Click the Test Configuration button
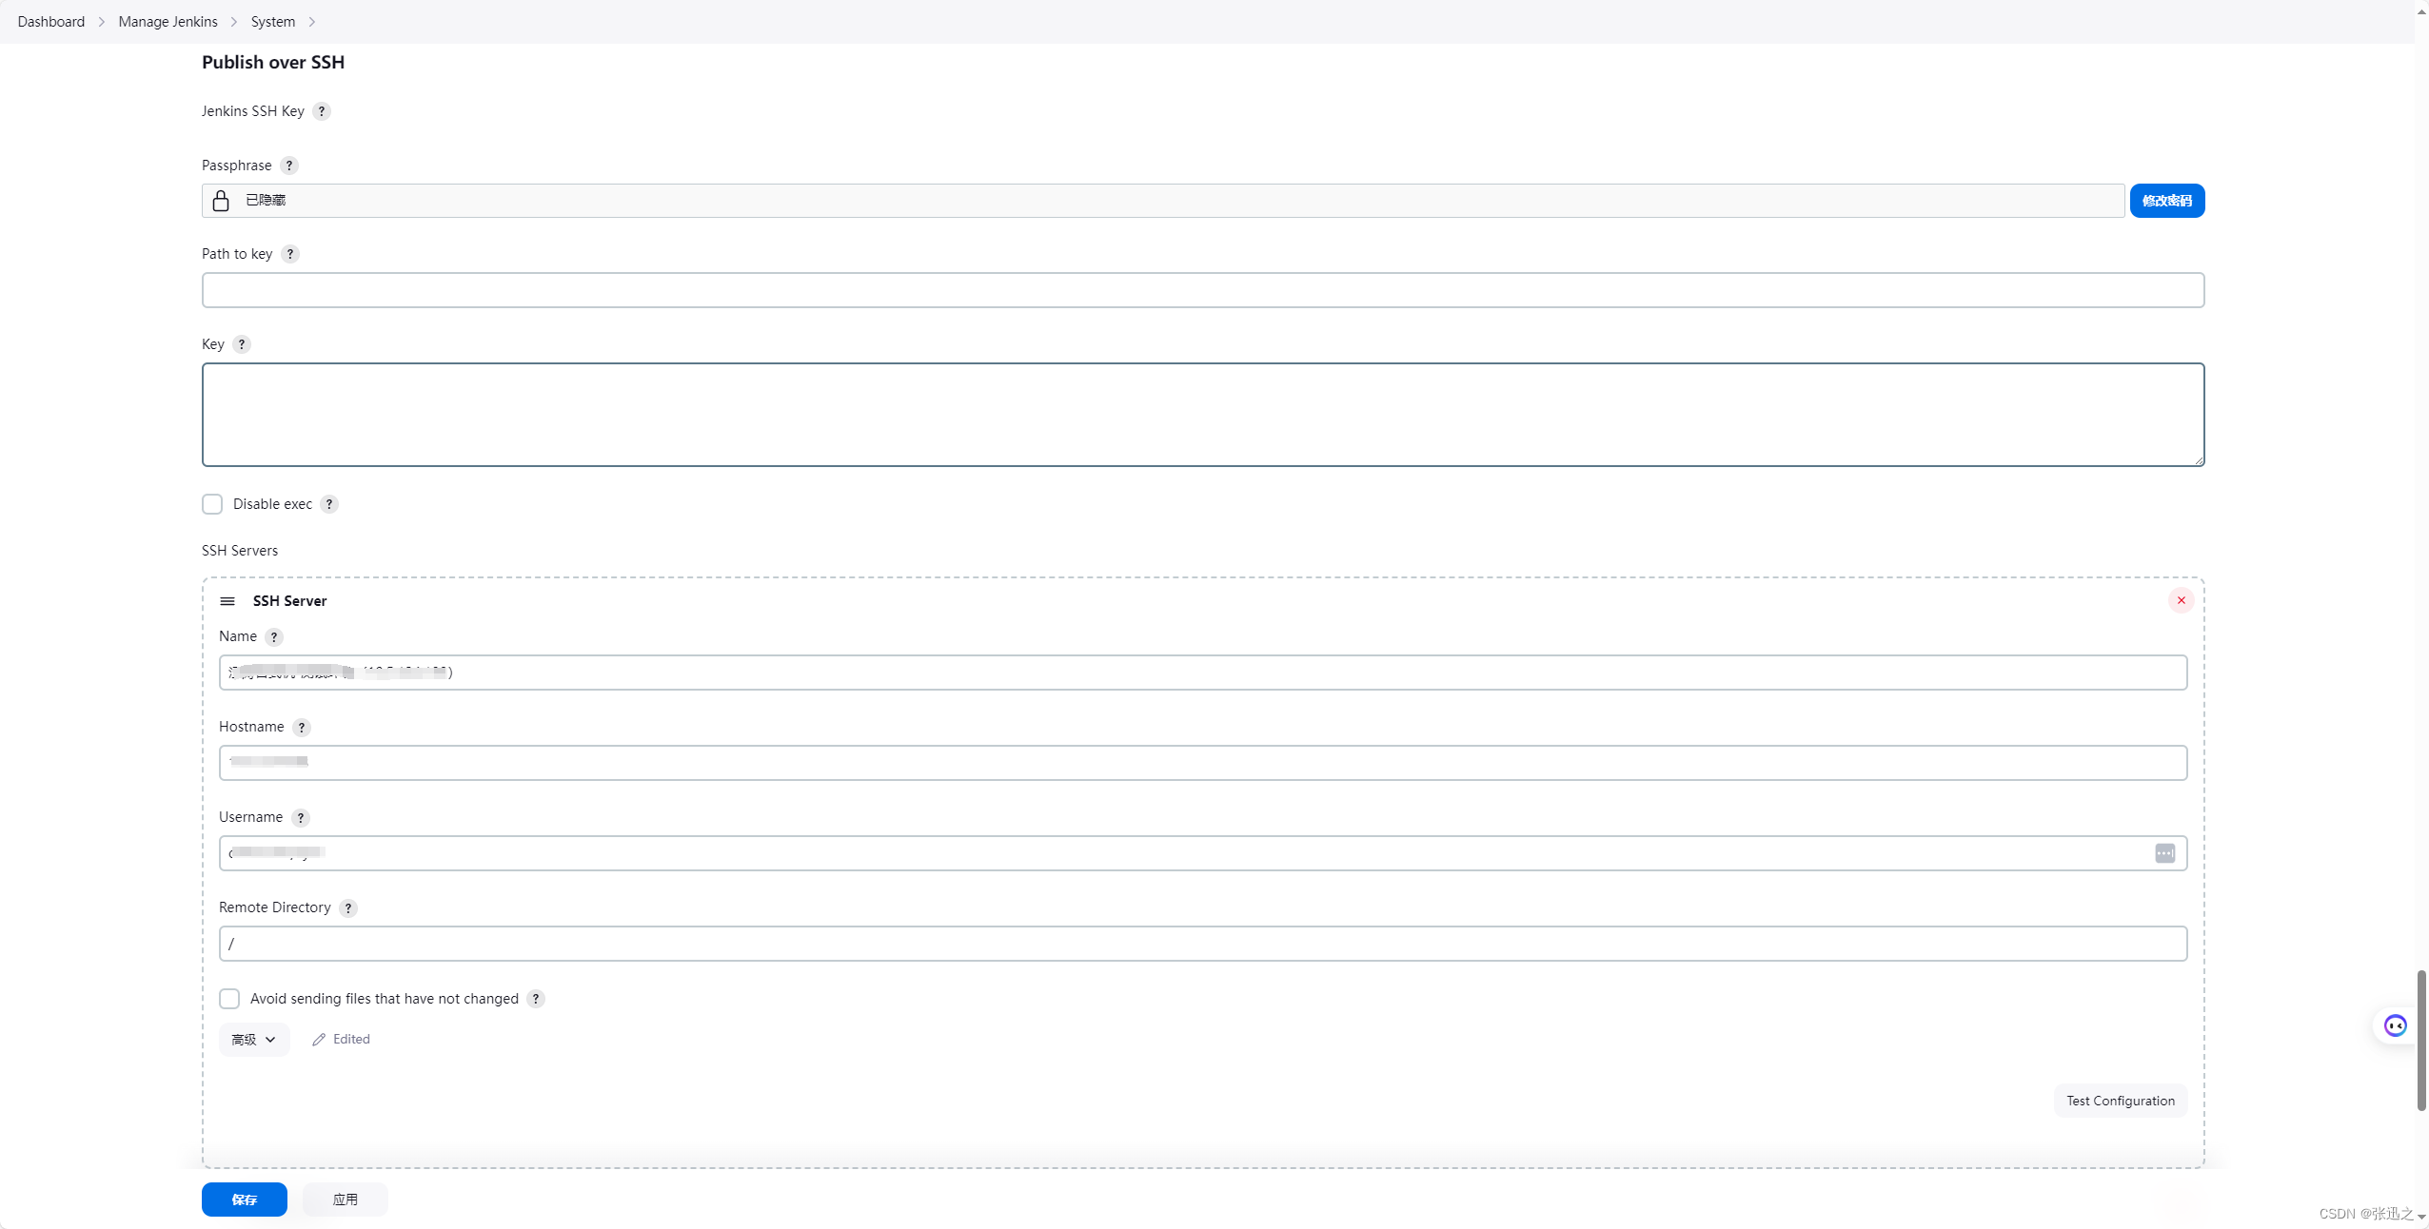This screenshot has height=1229, width=2429. pos(2120,1101)
